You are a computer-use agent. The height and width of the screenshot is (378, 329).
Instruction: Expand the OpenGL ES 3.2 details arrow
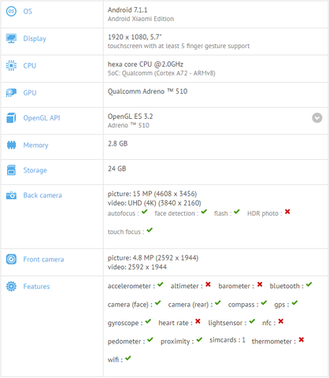317,118
